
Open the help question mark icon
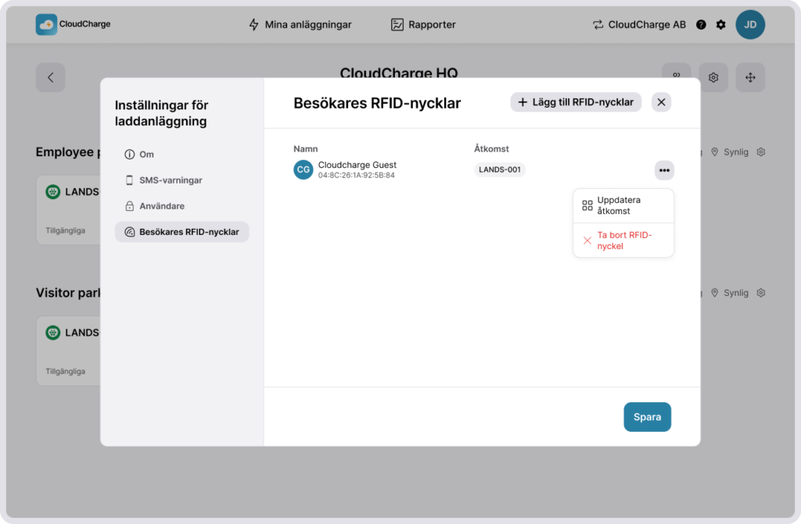point(701,25)
